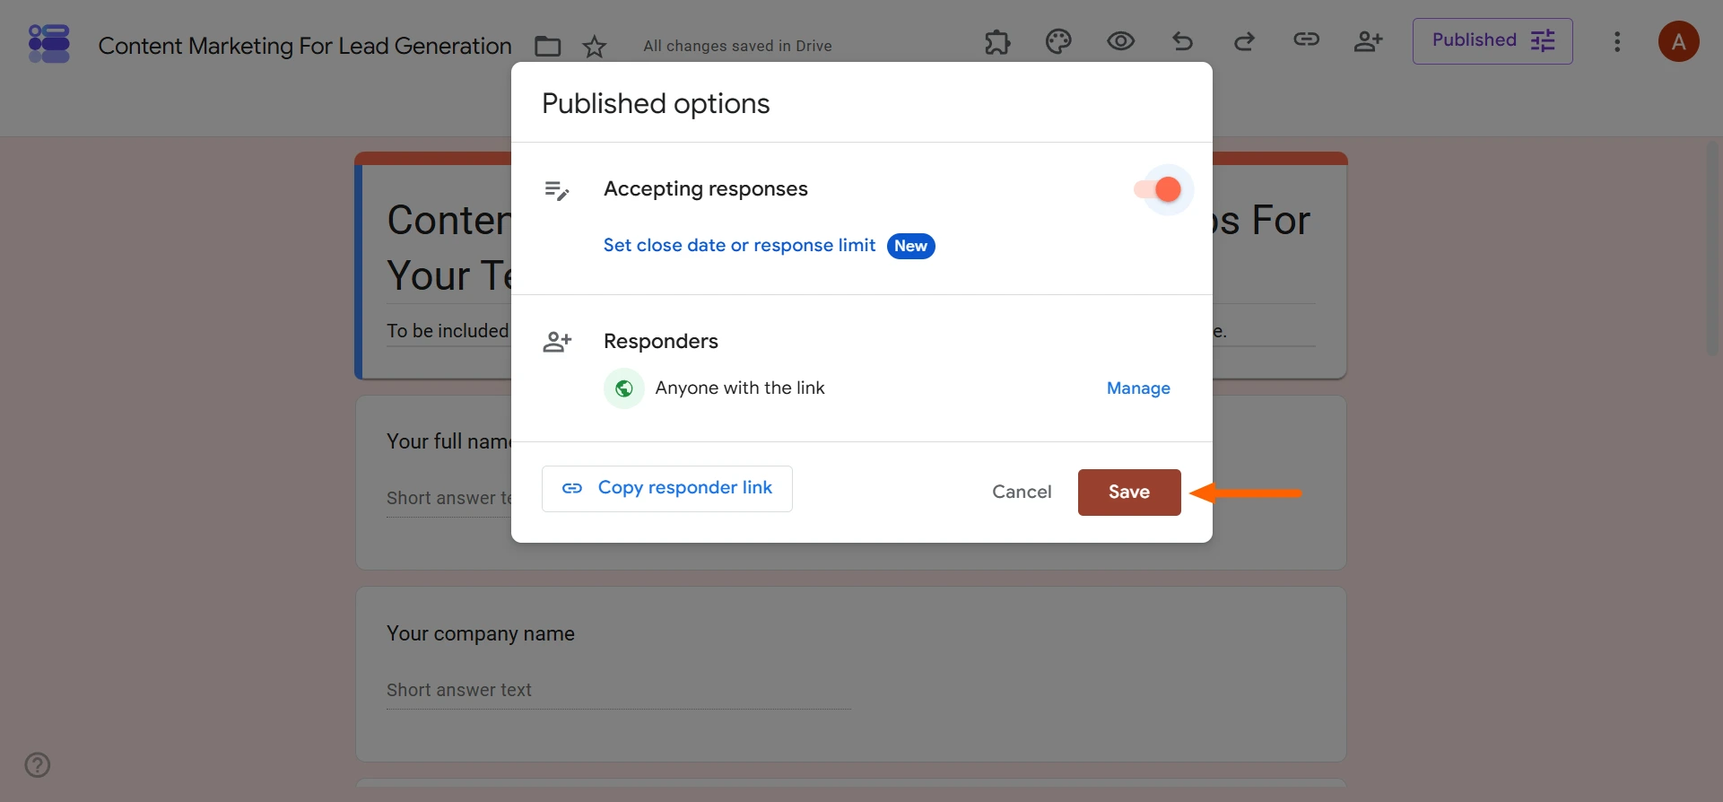Cancel the Published options dialog
Viewport: 1723px width, 802px height.
tap(1022, 492)
